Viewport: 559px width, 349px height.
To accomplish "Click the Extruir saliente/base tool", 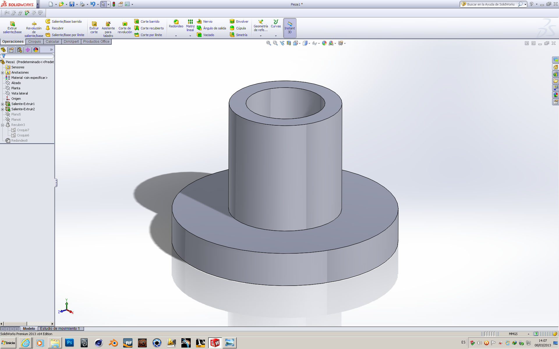I will click(12, 28).
